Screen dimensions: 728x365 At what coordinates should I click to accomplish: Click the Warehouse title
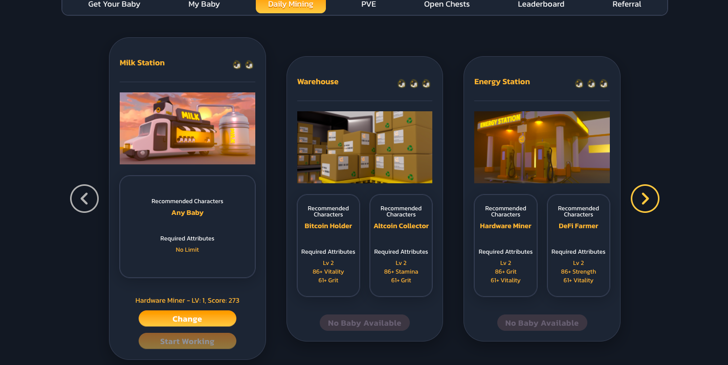point(318,82)
